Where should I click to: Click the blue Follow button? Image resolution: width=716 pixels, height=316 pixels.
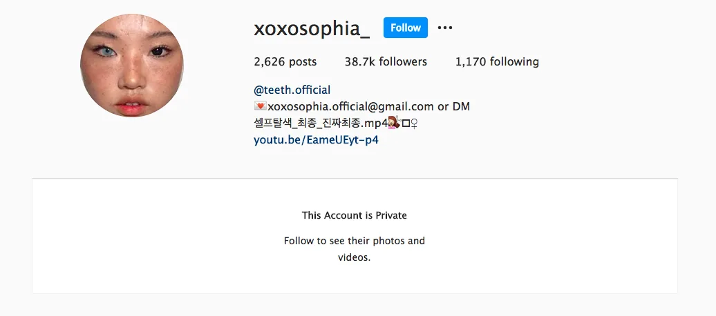click(406, 28)
